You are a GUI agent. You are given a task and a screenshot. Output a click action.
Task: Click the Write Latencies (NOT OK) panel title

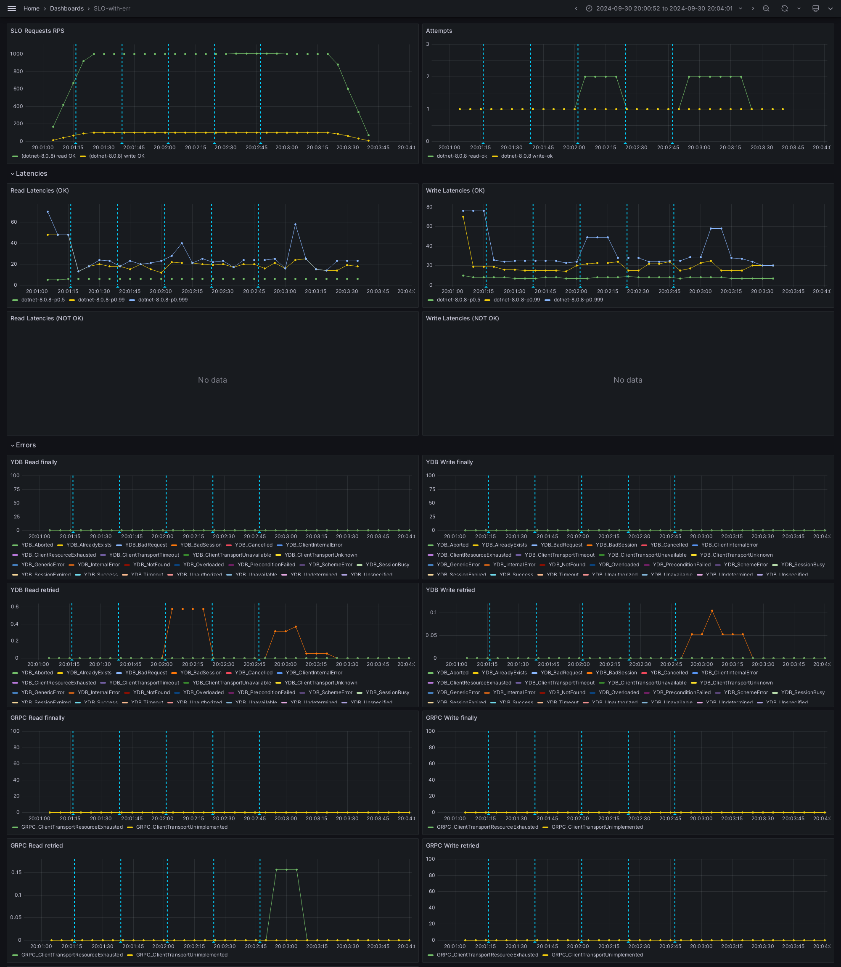tap(462, 319)
